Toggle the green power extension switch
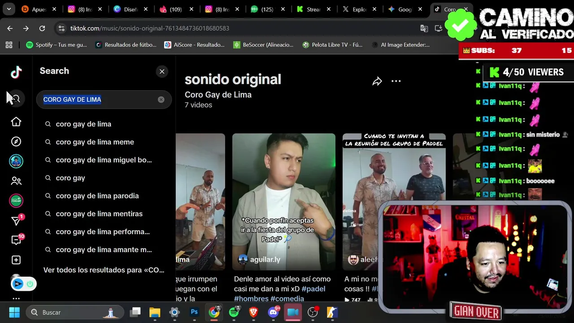 tap(30, 284)
